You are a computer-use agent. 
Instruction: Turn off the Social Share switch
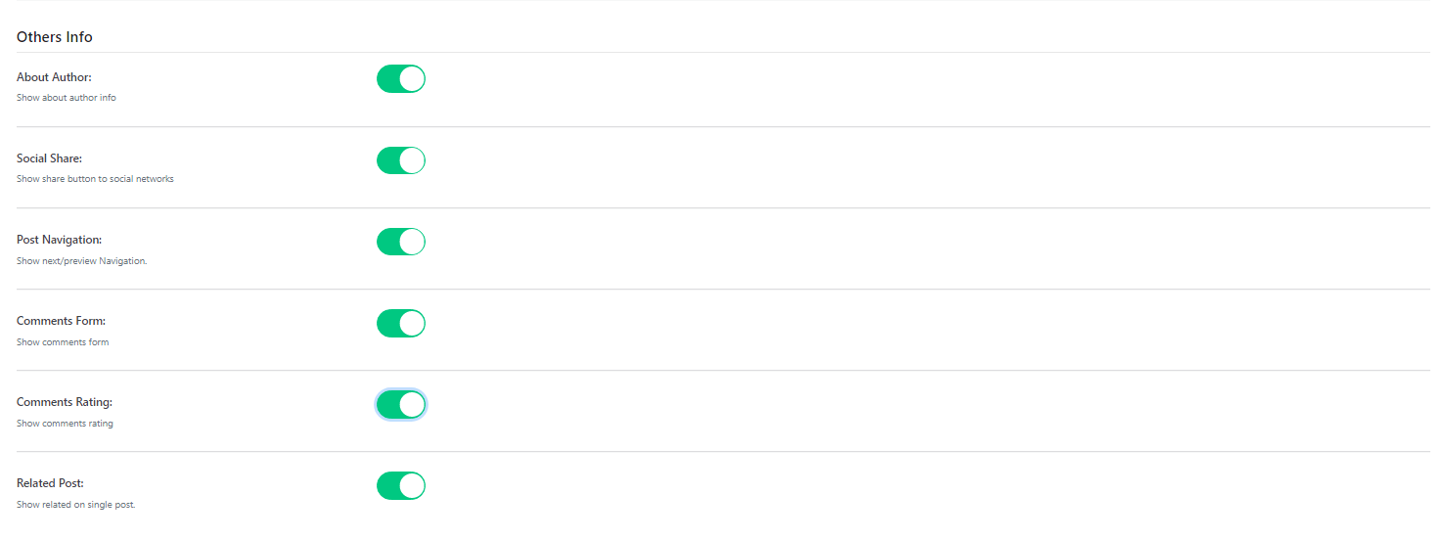click(401, 160)
